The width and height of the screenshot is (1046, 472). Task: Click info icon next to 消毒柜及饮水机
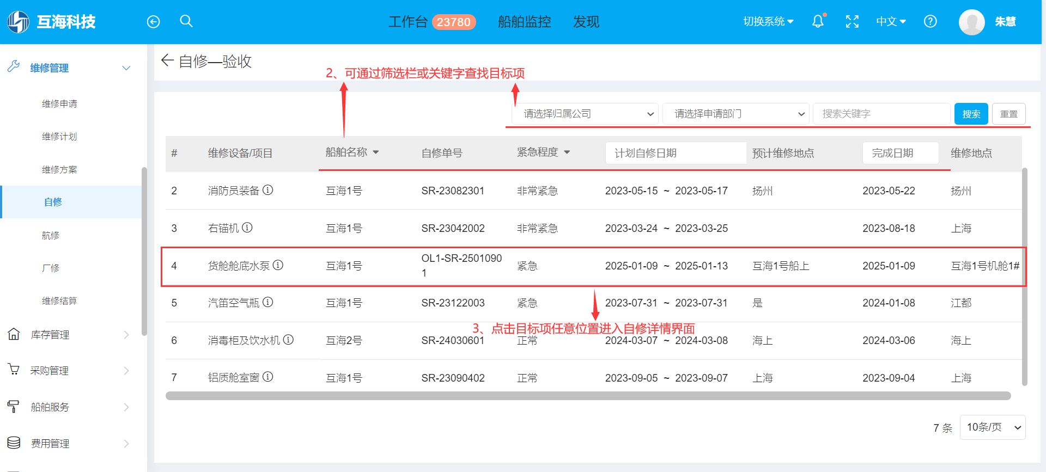coord(289,340)
